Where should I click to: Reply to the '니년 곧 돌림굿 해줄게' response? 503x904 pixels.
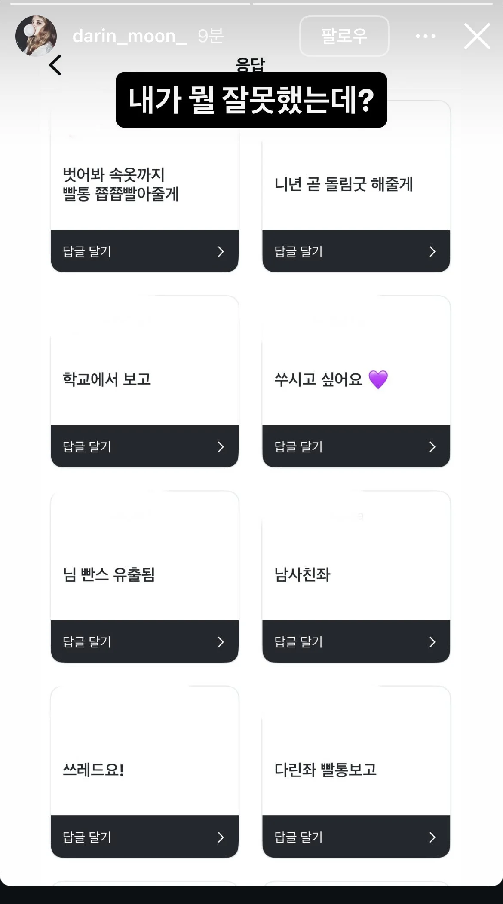point(356,251)
